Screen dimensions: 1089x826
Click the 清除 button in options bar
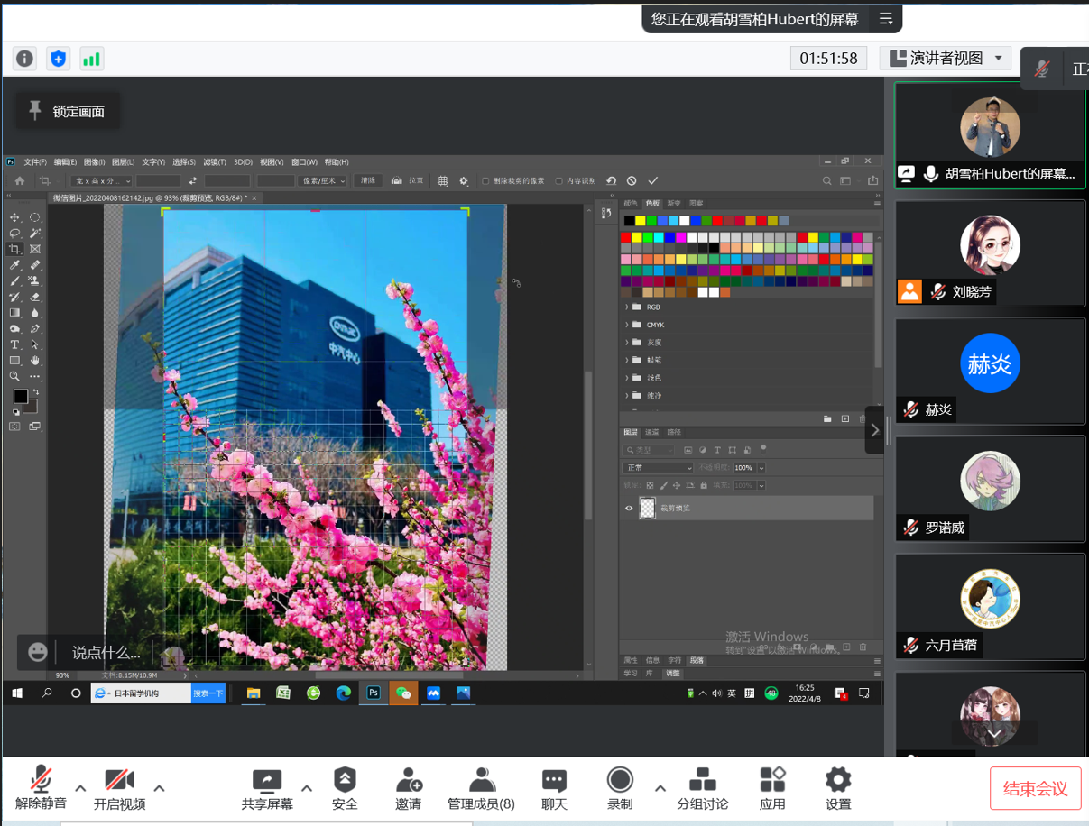(x=368, y=180)
